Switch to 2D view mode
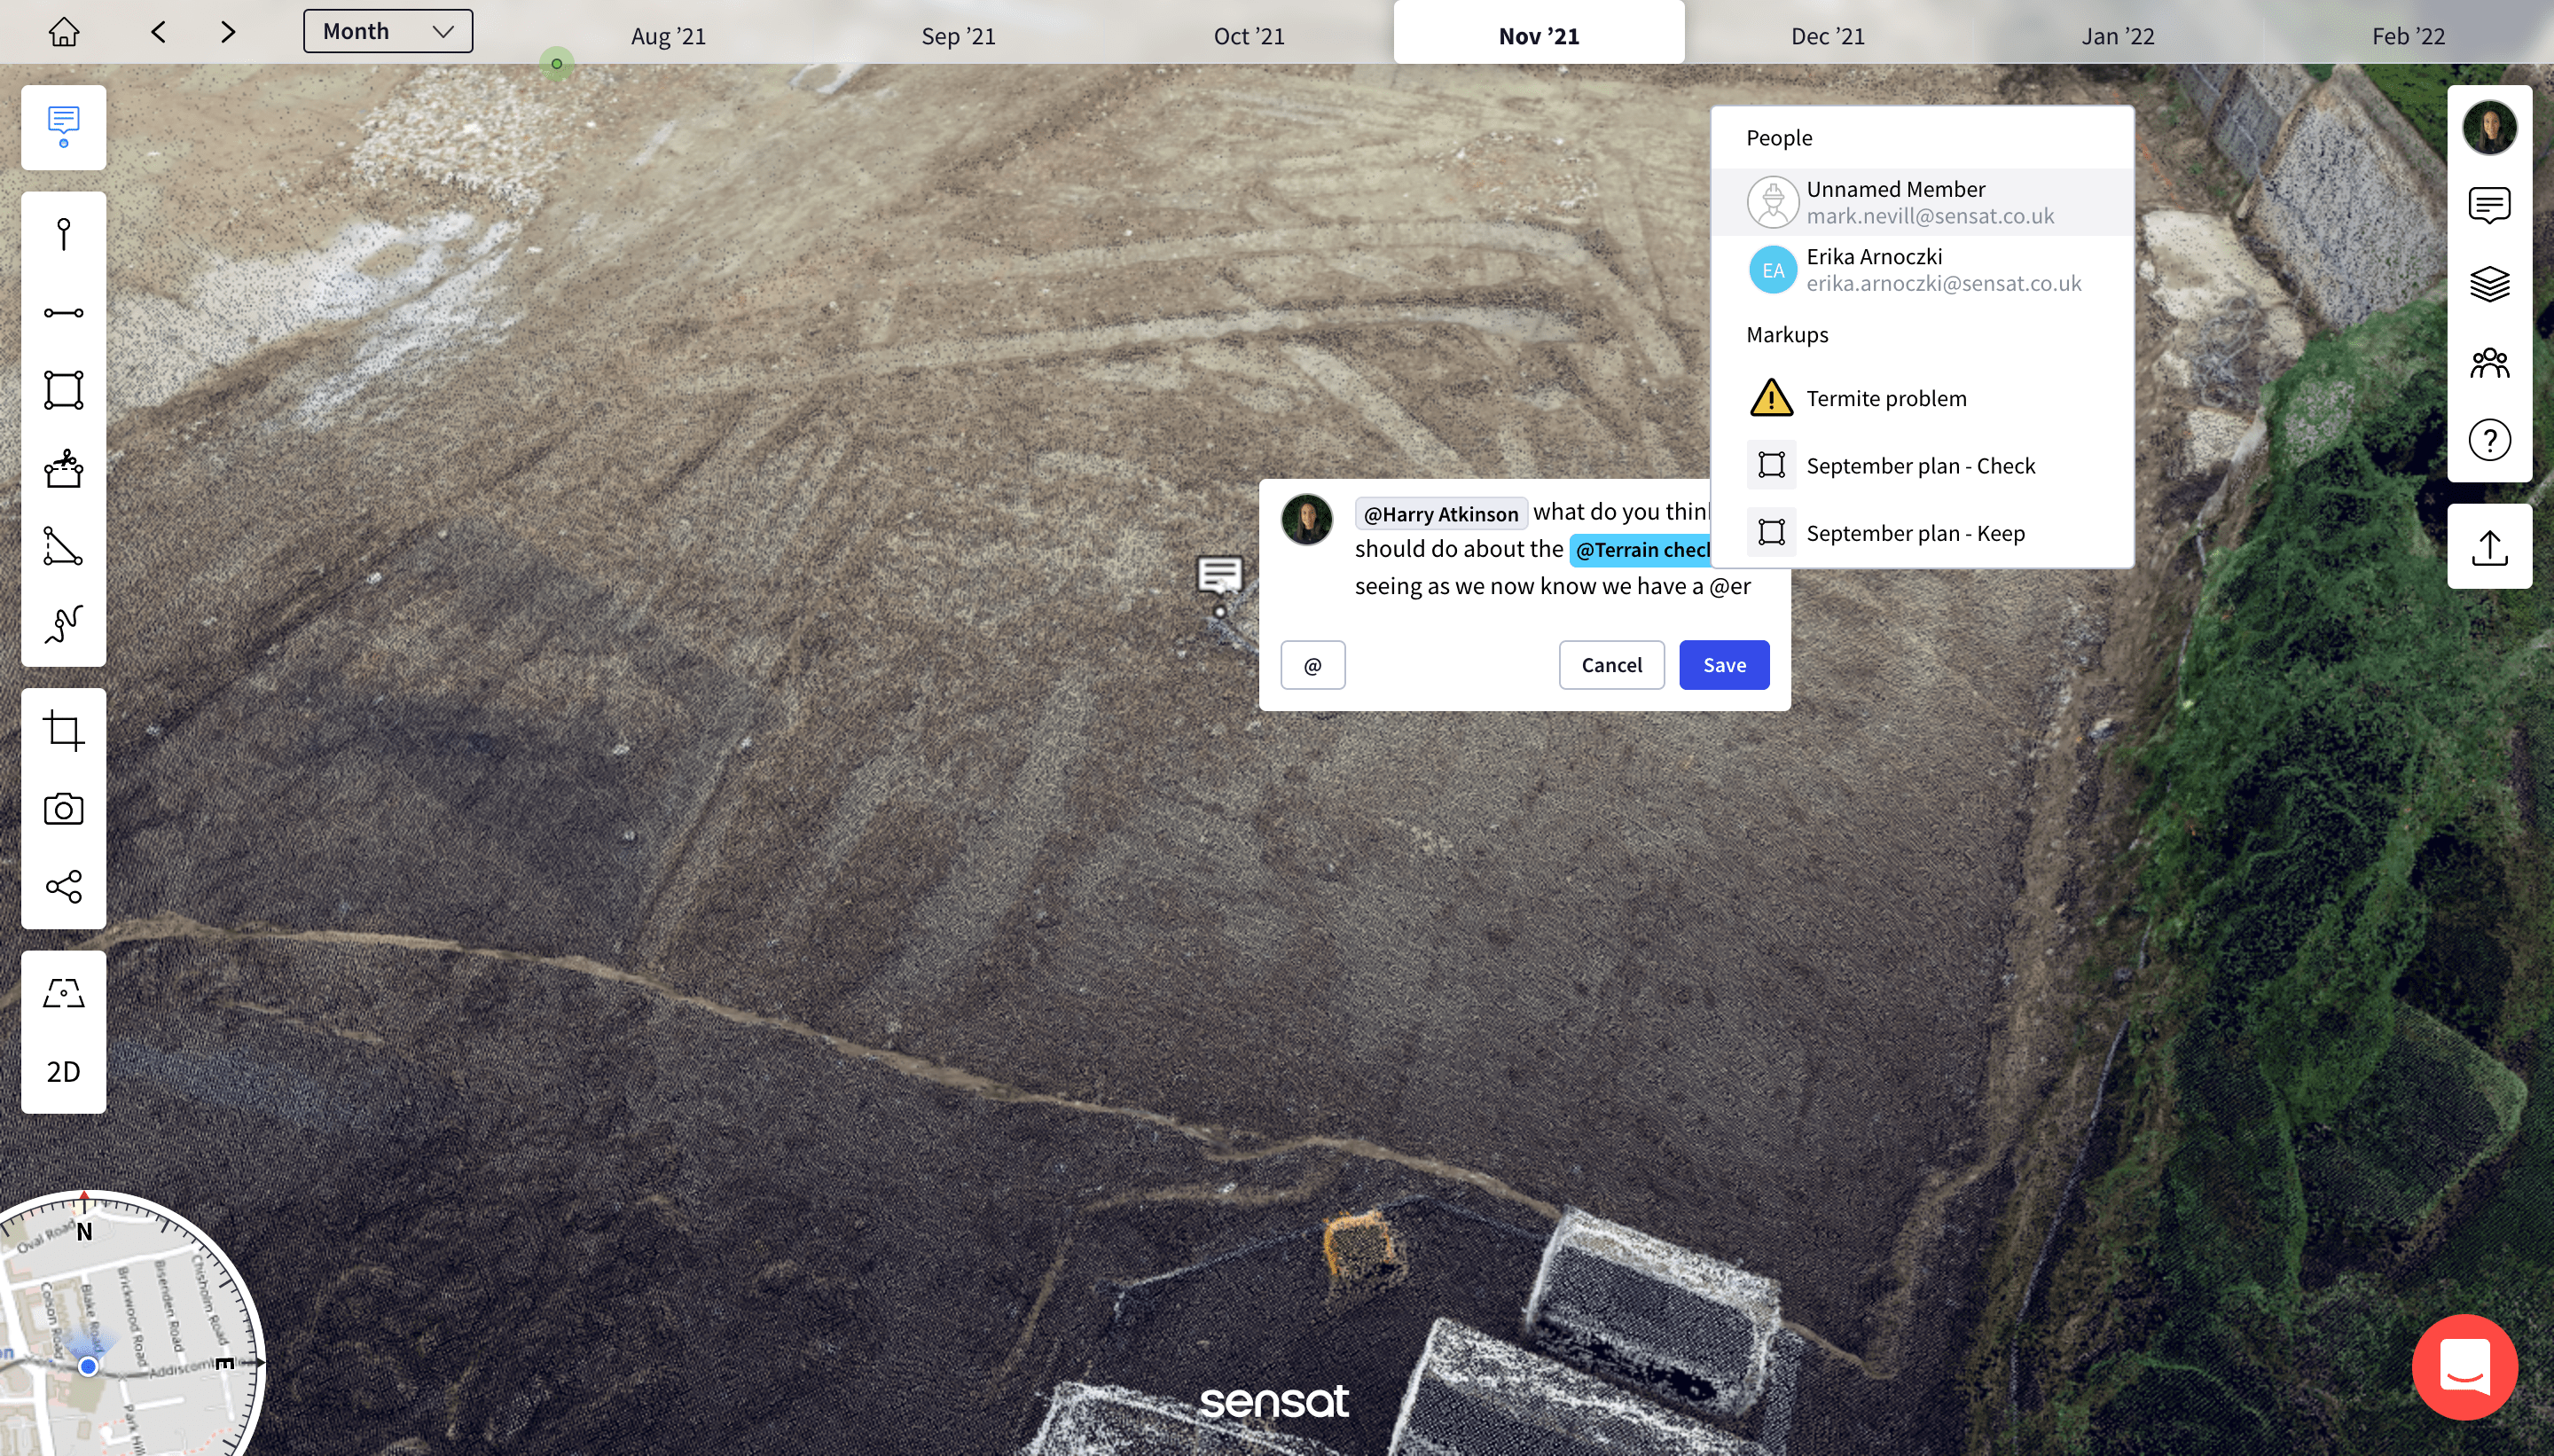 63,1072
